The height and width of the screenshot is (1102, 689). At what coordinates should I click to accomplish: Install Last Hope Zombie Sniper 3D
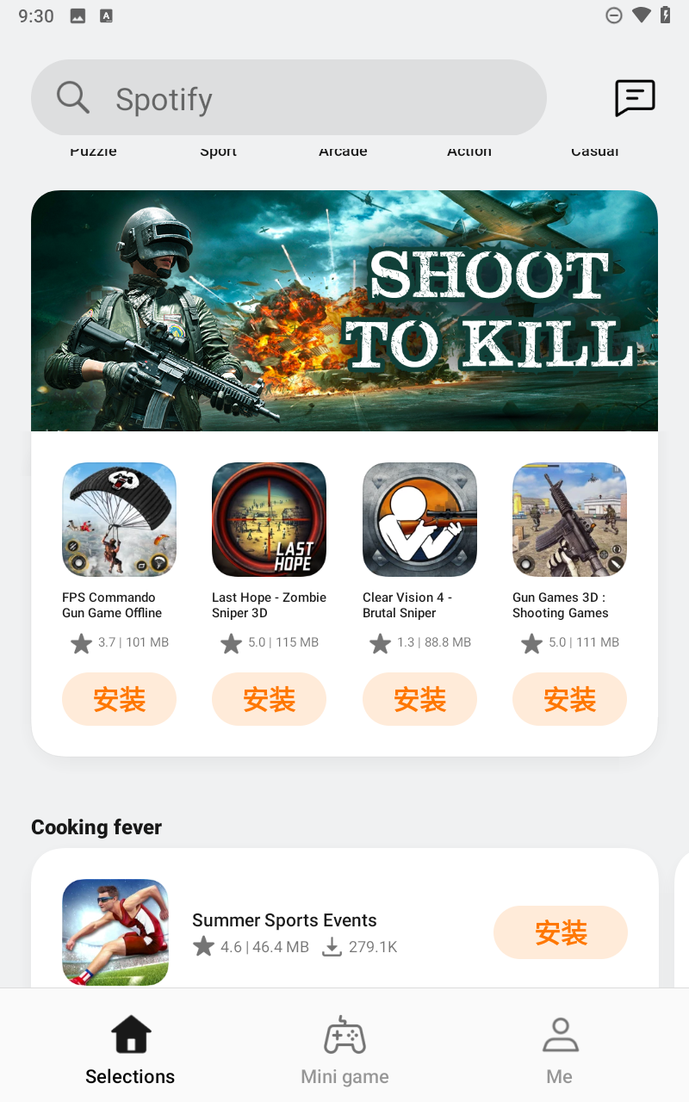tap(269, 699)
